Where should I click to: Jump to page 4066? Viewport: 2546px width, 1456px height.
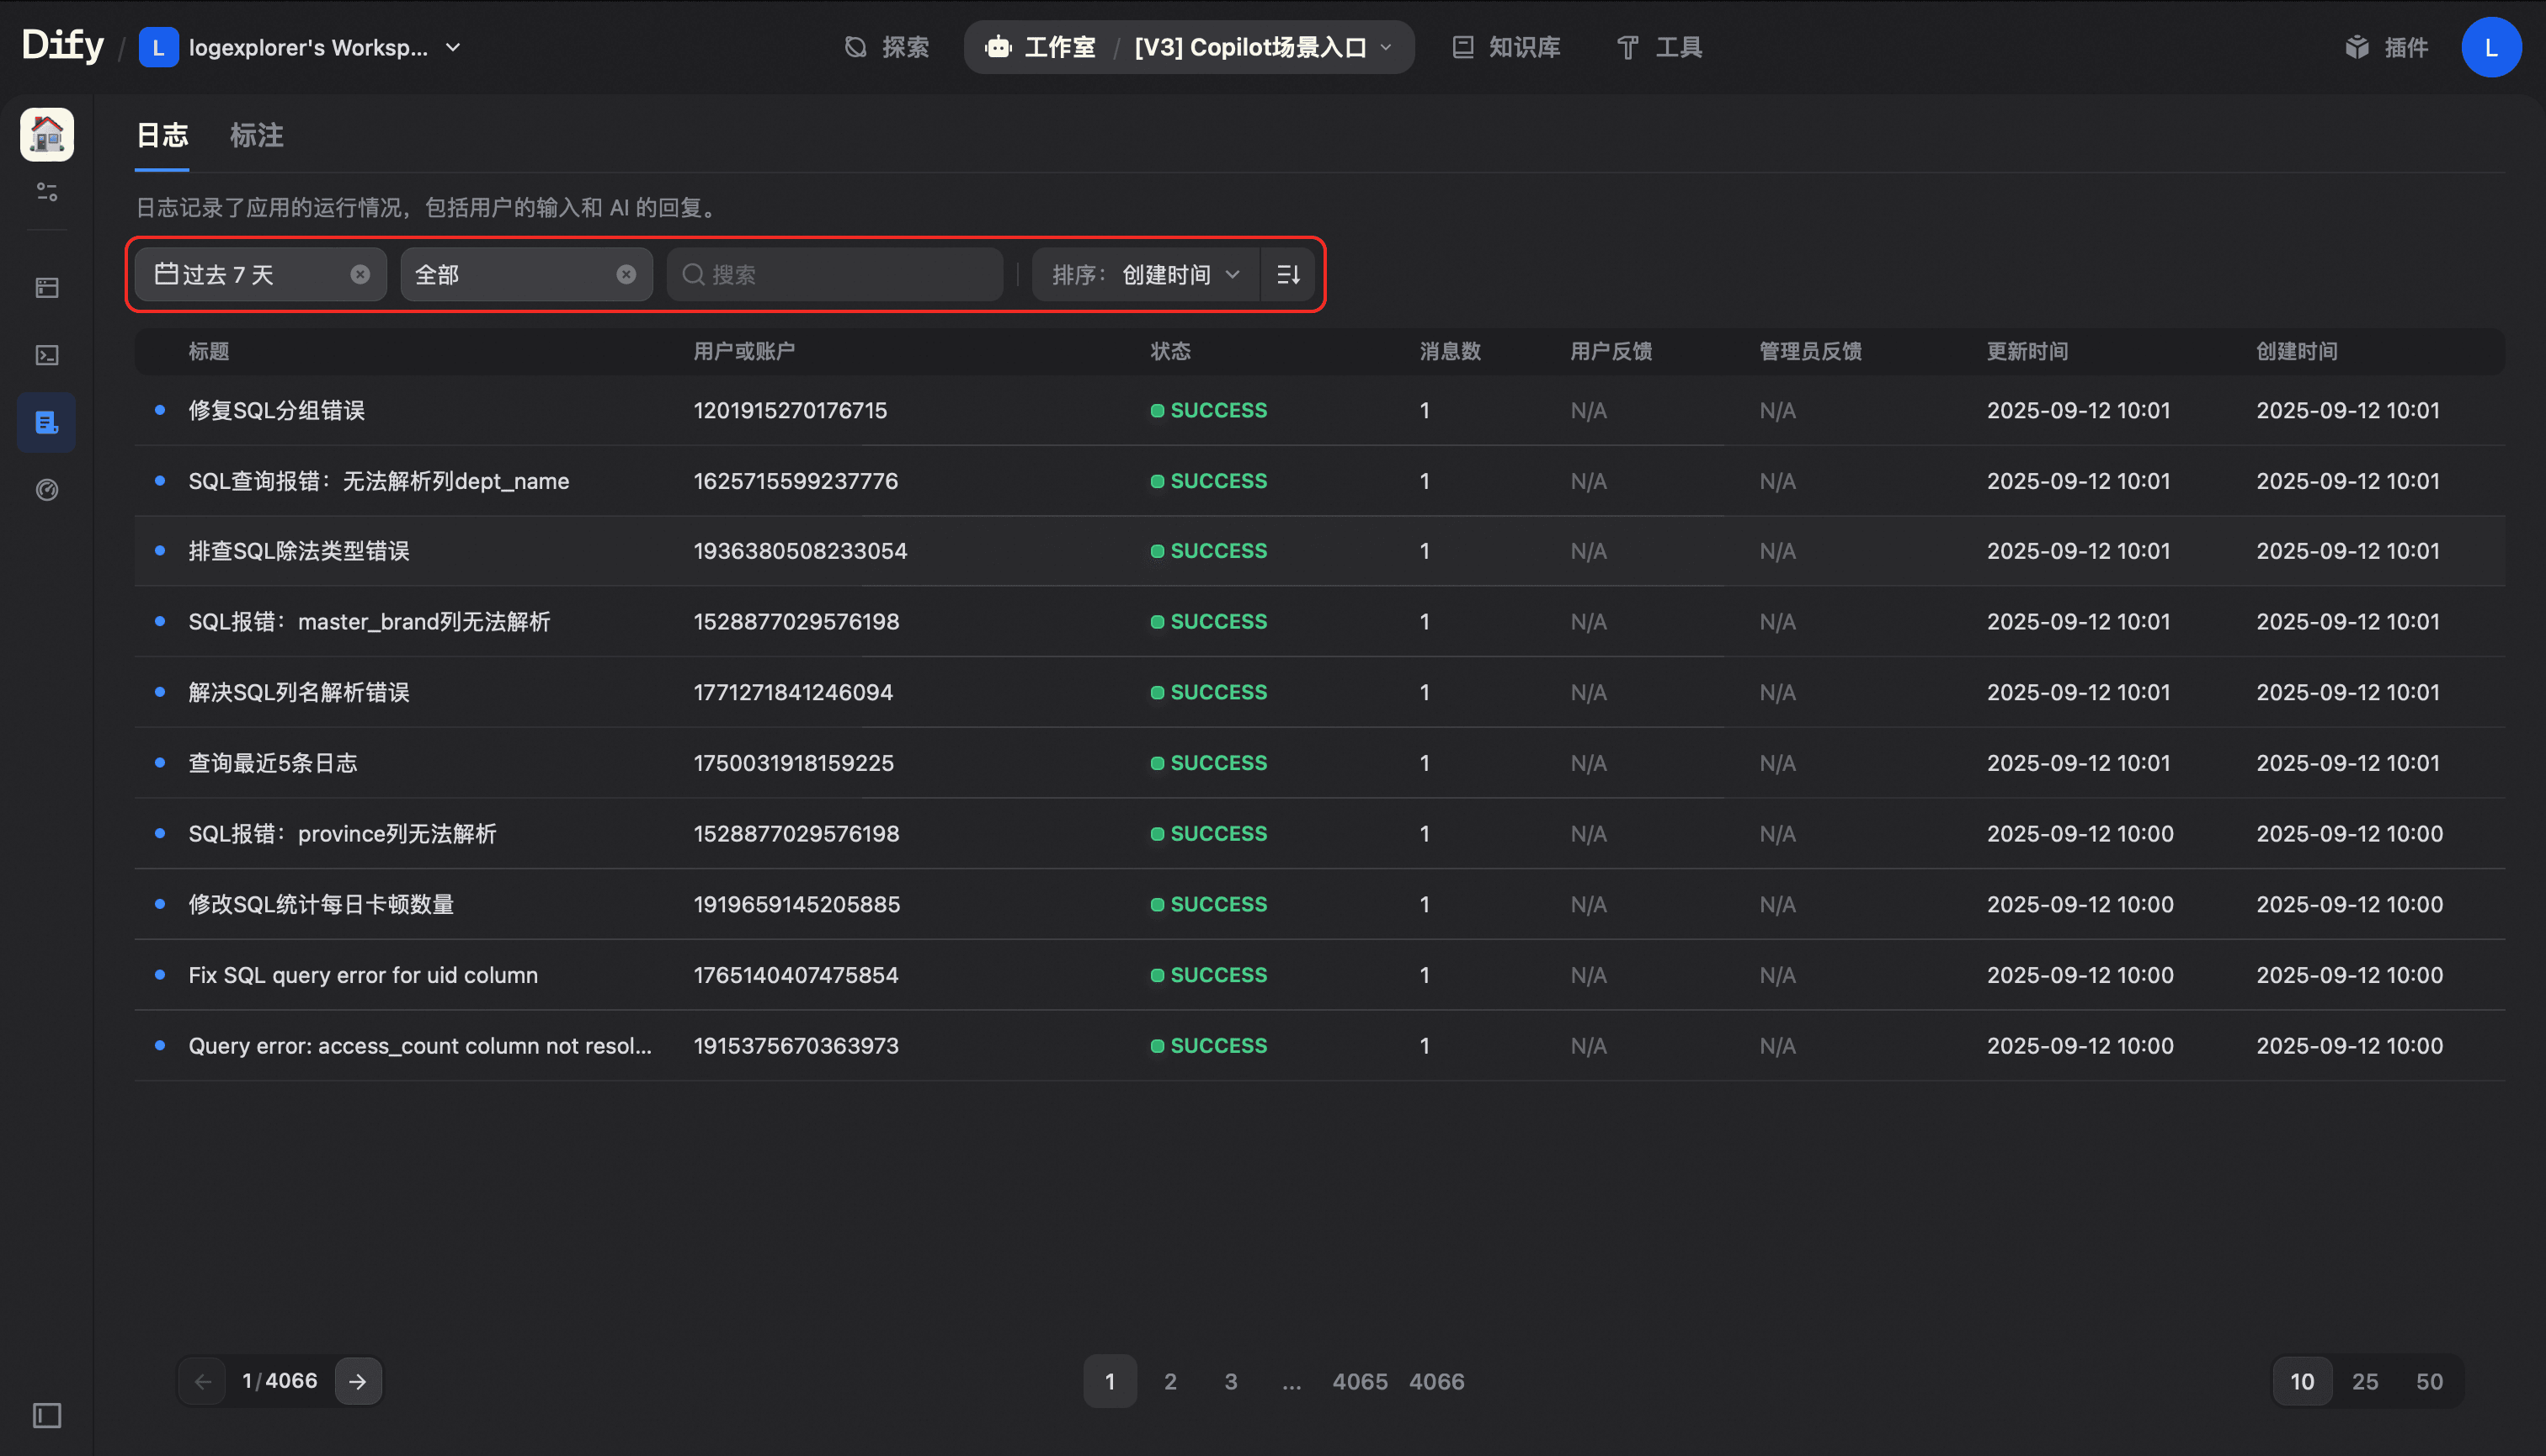coord(1435,1381)
